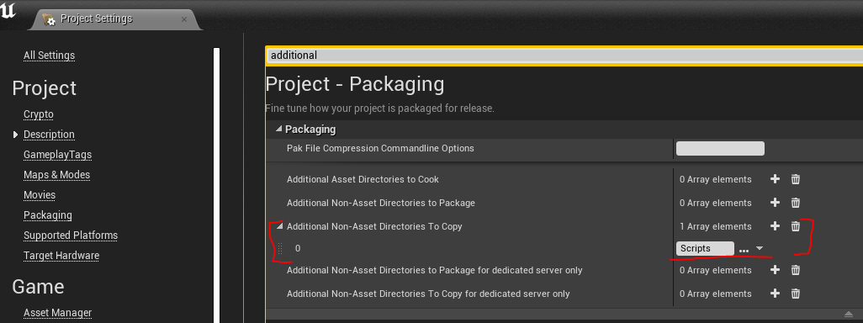
Task: Empty the Non-Asset Directories To Copy array
Action: click(x=796, y=226)
